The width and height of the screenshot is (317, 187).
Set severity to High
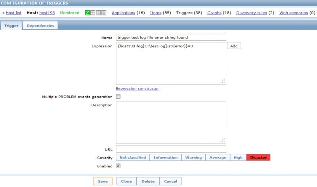238,158
